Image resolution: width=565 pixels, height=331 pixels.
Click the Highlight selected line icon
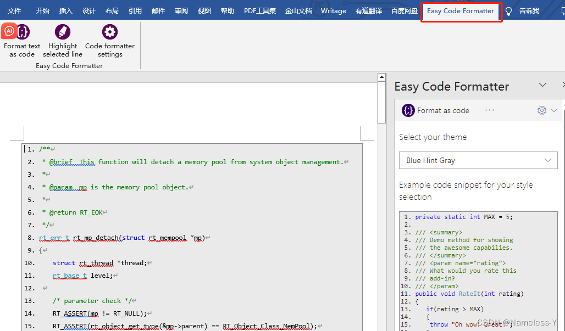point(63,32)
